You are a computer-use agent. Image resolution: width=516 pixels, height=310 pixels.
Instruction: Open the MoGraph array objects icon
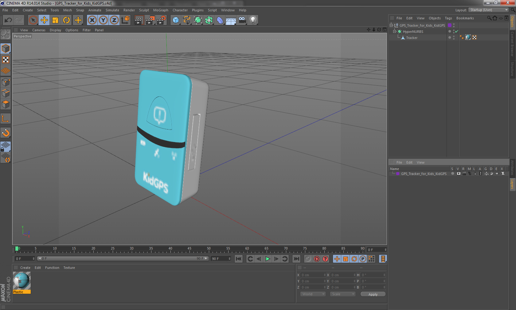point(209,20)
